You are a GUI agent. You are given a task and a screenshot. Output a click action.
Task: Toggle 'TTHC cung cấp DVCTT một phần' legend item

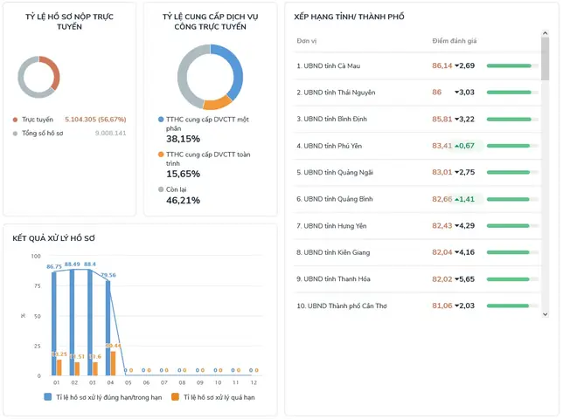click(x=161, y=119)
